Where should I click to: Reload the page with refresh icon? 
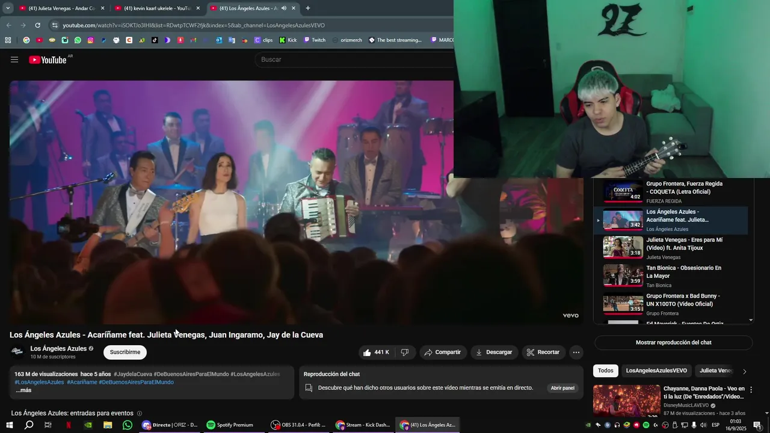37,25
